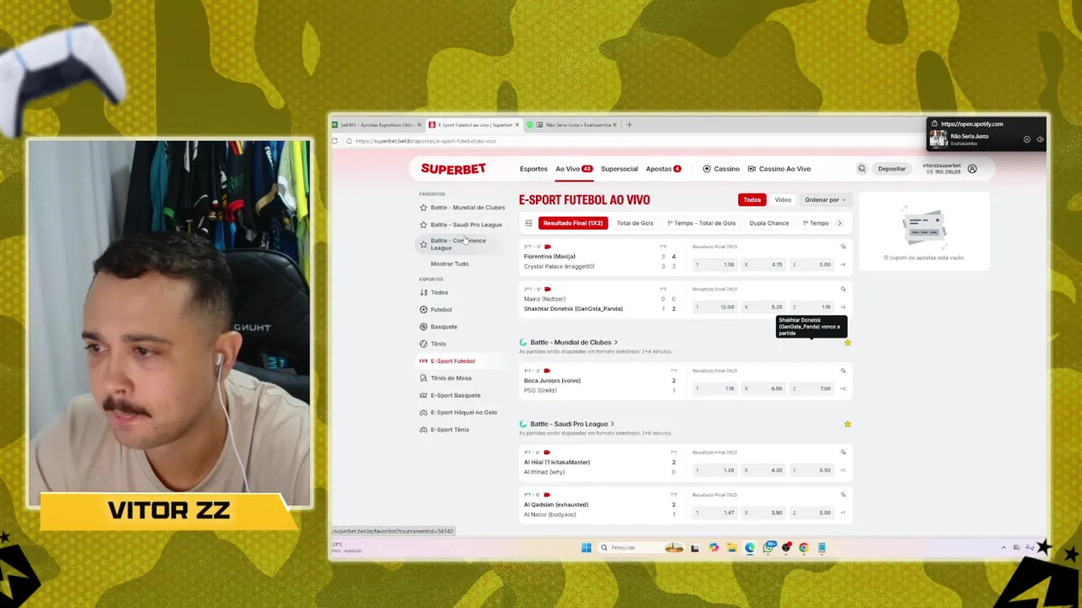Screen dimensions: 1082x608
Task: Unfavorite Battle - Mundial de Clubes yellow star
Action: 847,342
